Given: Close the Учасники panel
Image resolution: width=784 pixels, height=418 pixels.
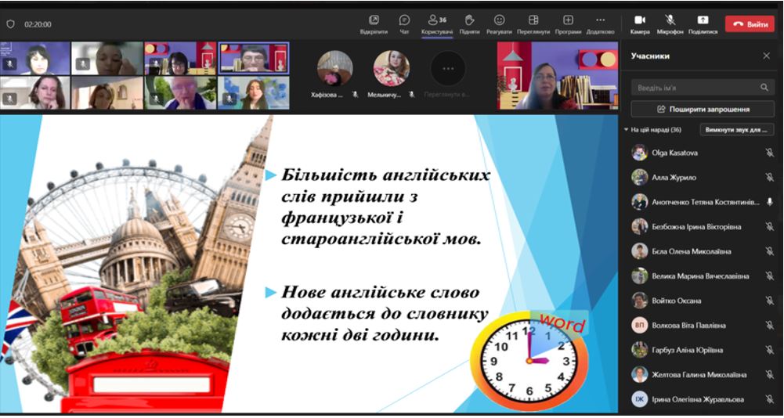Looking at the screenshot, I should [x=766, y=56].
